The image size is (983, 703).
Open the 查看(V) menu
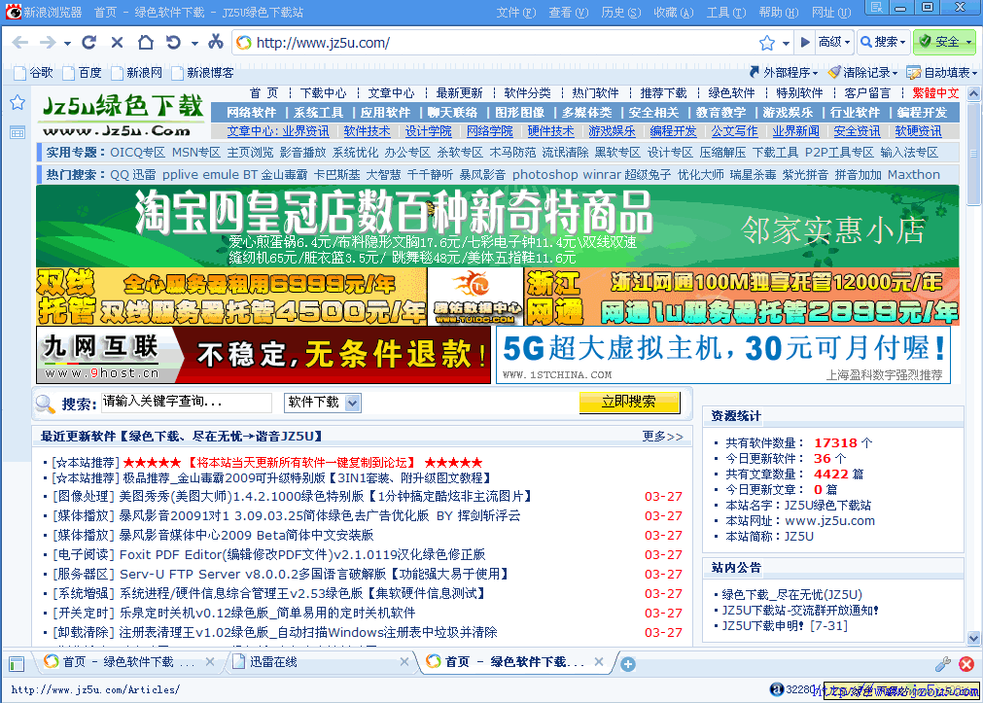569,12
